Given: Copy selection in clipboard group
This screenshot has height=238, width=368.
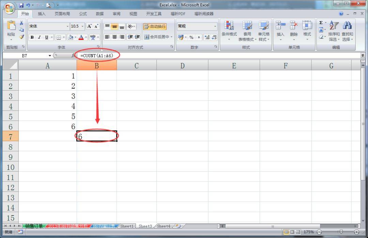Looking at the screenshot, I should (21, 30).
